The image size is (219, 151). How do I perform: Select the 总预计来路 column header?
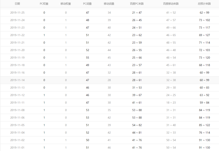coord(204,4)
